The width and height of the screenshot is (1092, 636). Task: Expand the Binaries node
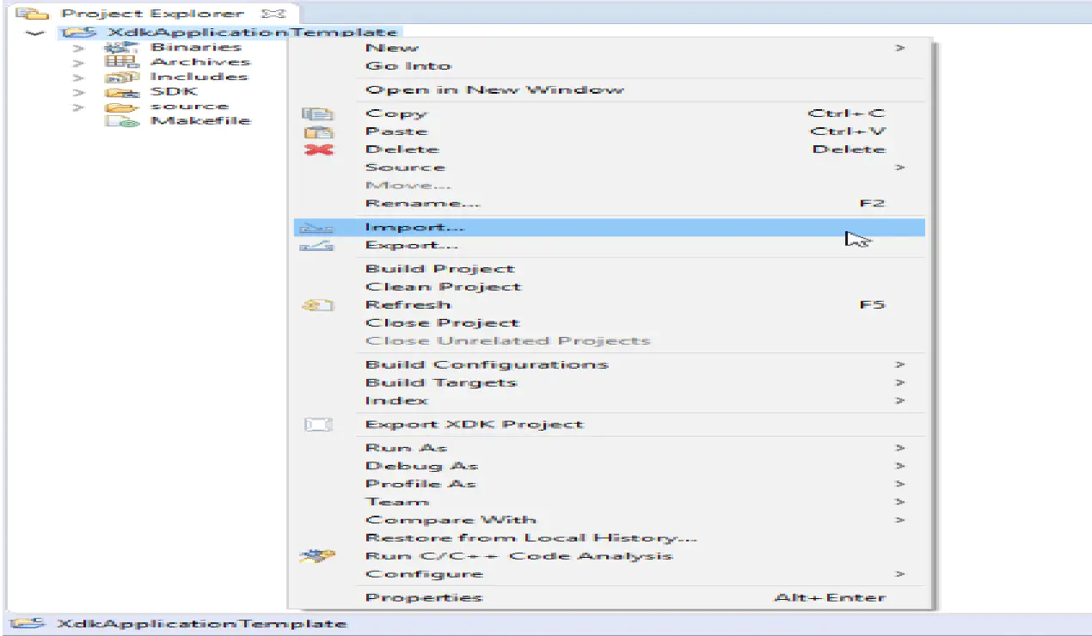tap(79, 48)
